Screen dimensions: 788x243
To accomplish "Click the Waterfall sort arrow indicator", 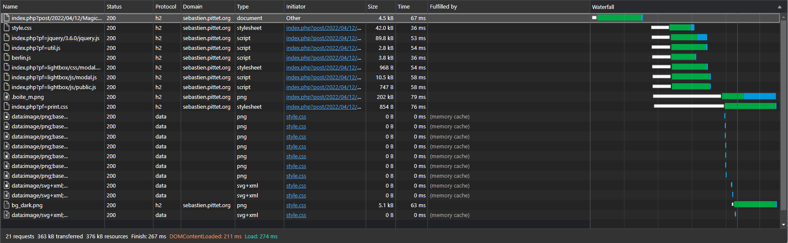I will pyautogui.click(x=779, y=7).
